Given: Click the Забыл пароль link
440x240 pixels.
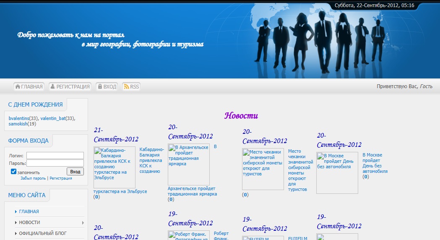Looking at the screenshot, I should click(x=33, y=178).
